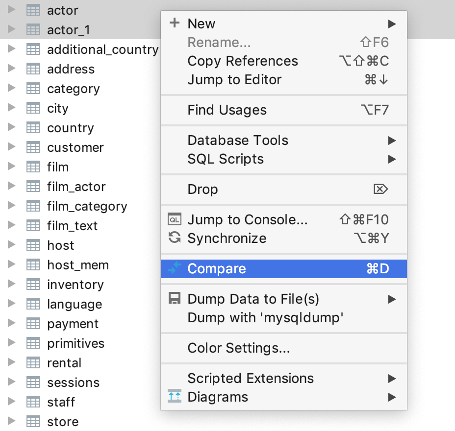The image size is (455, 431).
Task: Open the New submenu arrow
Action: [392, 24]
